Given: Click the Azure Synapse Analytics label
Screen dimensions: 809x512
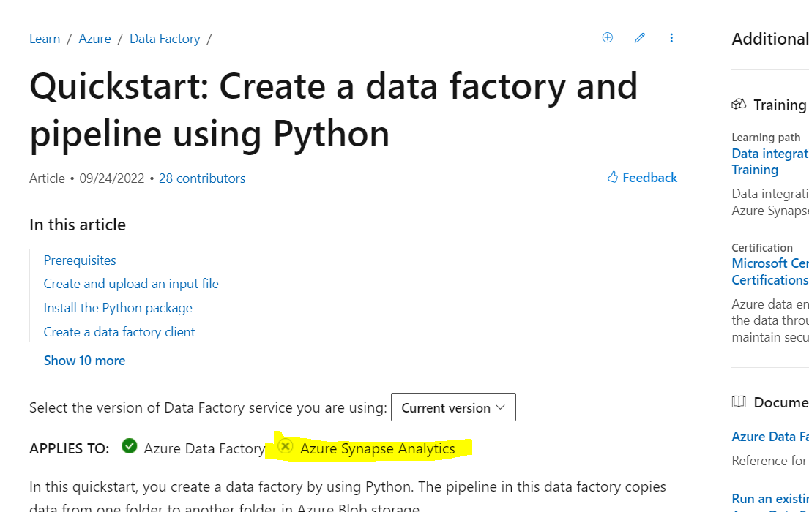Looking at the screenshot, I should [x=378, y=449].
